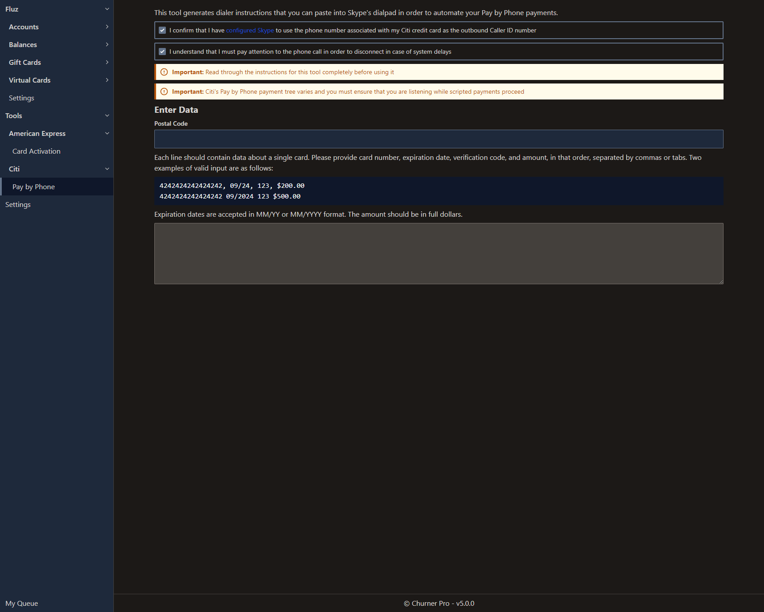Click the first Important alert warning icon
This screenshot has height=612, width=764.
tap(164, 72)
